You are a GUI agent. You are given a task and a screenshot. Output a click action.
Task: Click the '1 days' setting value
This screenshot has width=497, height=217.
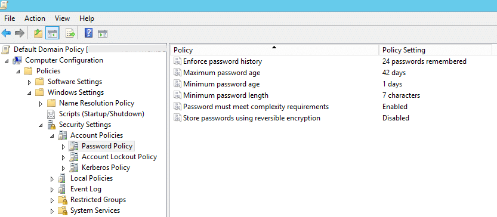392,84
